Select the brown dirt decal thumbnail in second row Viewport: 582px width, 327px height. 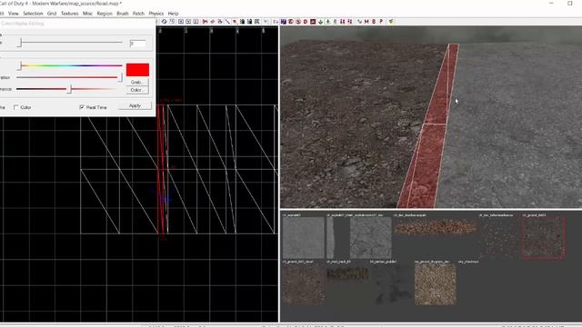(304, 284)
